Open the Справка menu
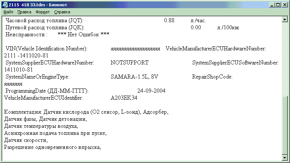The width and height of the screenshot is (290, 163). tap(62, 12)
